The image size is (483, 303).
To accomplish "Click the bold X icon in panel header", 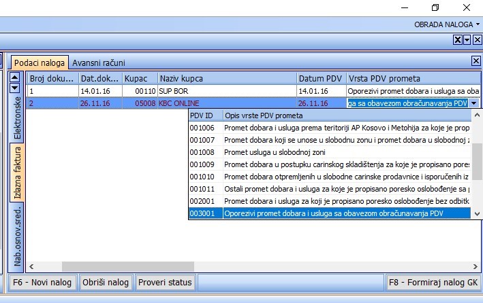I will [458, 40].
